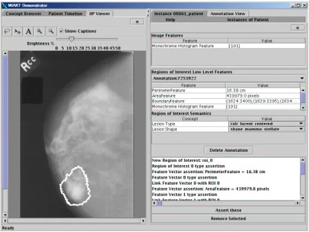The height and width of the screenshot is (232, 309).
Task: Click the white lesion outline on mammogram
Action: 75,186
